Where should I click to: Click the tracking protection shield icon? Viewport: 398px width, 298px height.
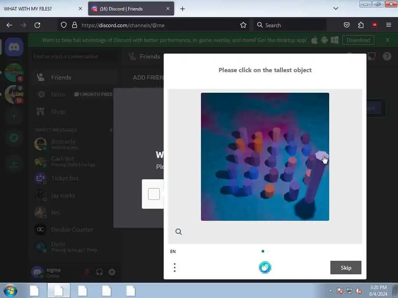64,25
